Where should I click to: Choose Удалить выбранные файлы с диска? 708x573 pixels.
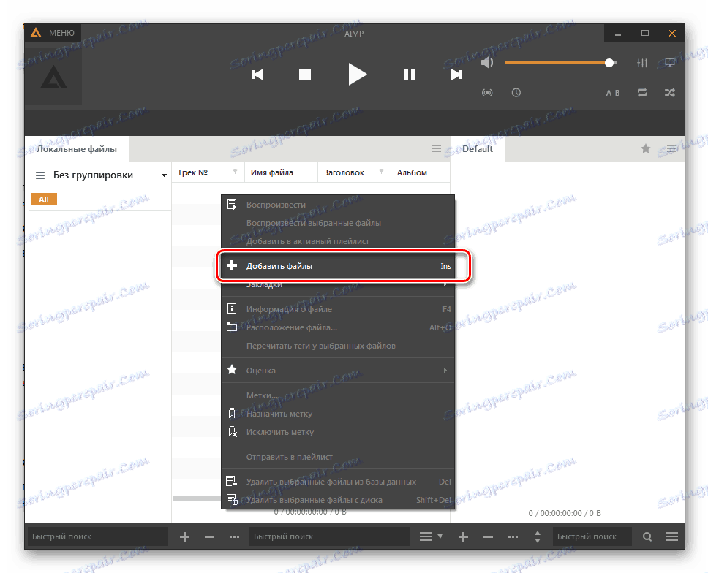pyautogui.click(x=338, y=500)
